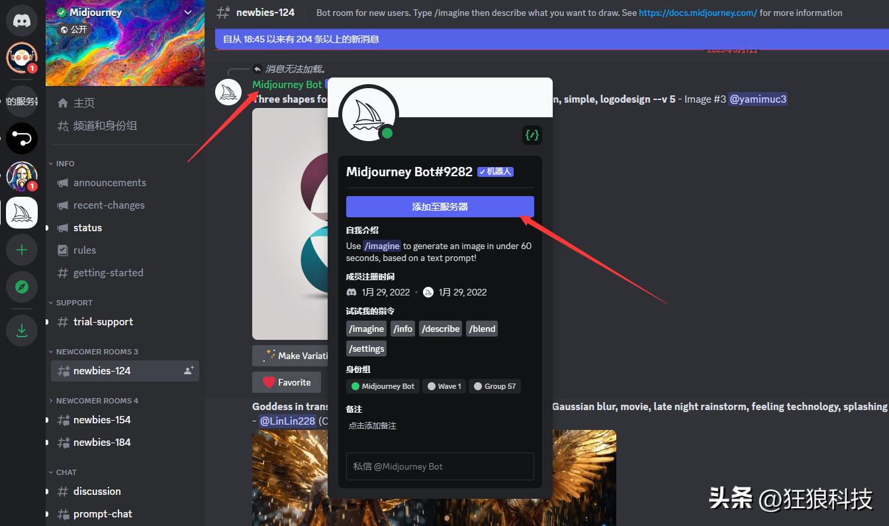Click the Favorite heart button

(287, 382)
